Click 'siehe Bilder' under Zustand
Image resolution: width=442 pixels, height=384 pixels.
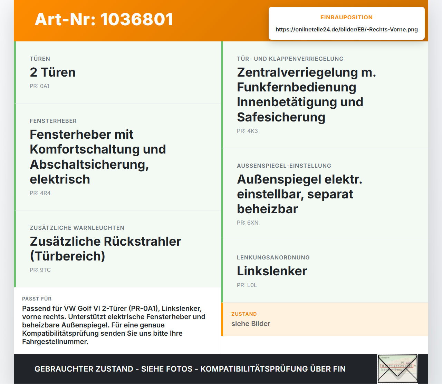251,324
